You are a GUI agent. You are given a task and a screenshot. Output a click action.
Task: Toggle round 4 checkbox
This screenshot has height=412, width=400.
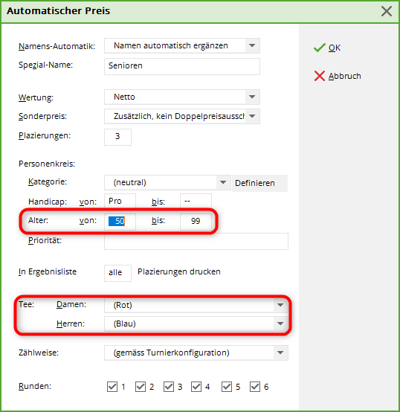pyautogui.click(x=196, y=387)
